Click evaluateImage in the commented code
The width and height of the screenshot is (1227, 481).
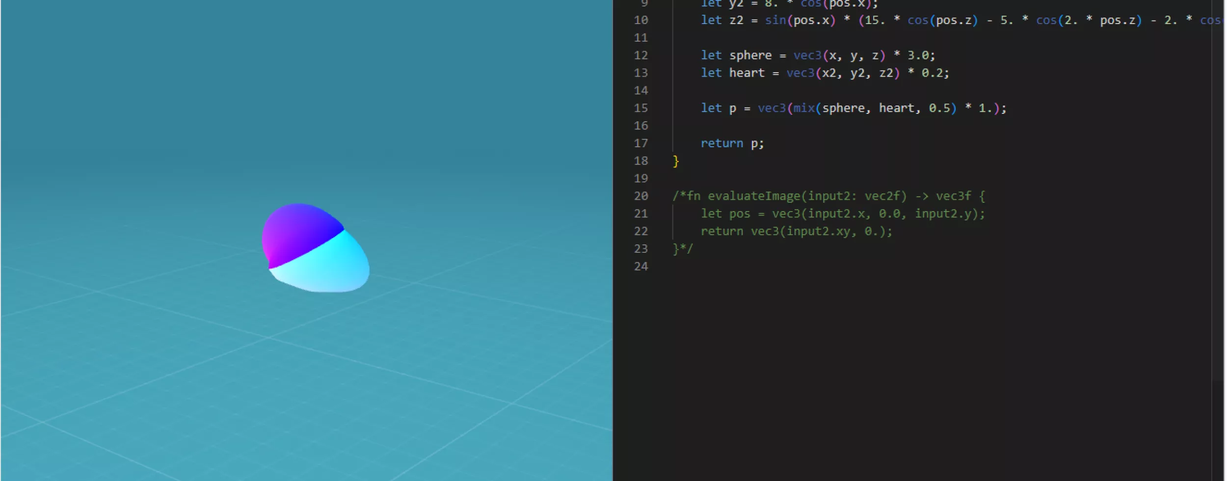(x=754, y=196)
